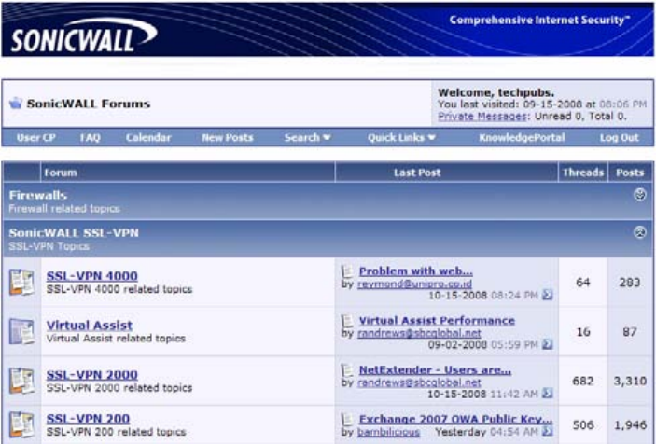This screenshot has height=444, width=656.
Task: Click the SSL-VPN 2000 forum status icon
Action: point(21,381)
